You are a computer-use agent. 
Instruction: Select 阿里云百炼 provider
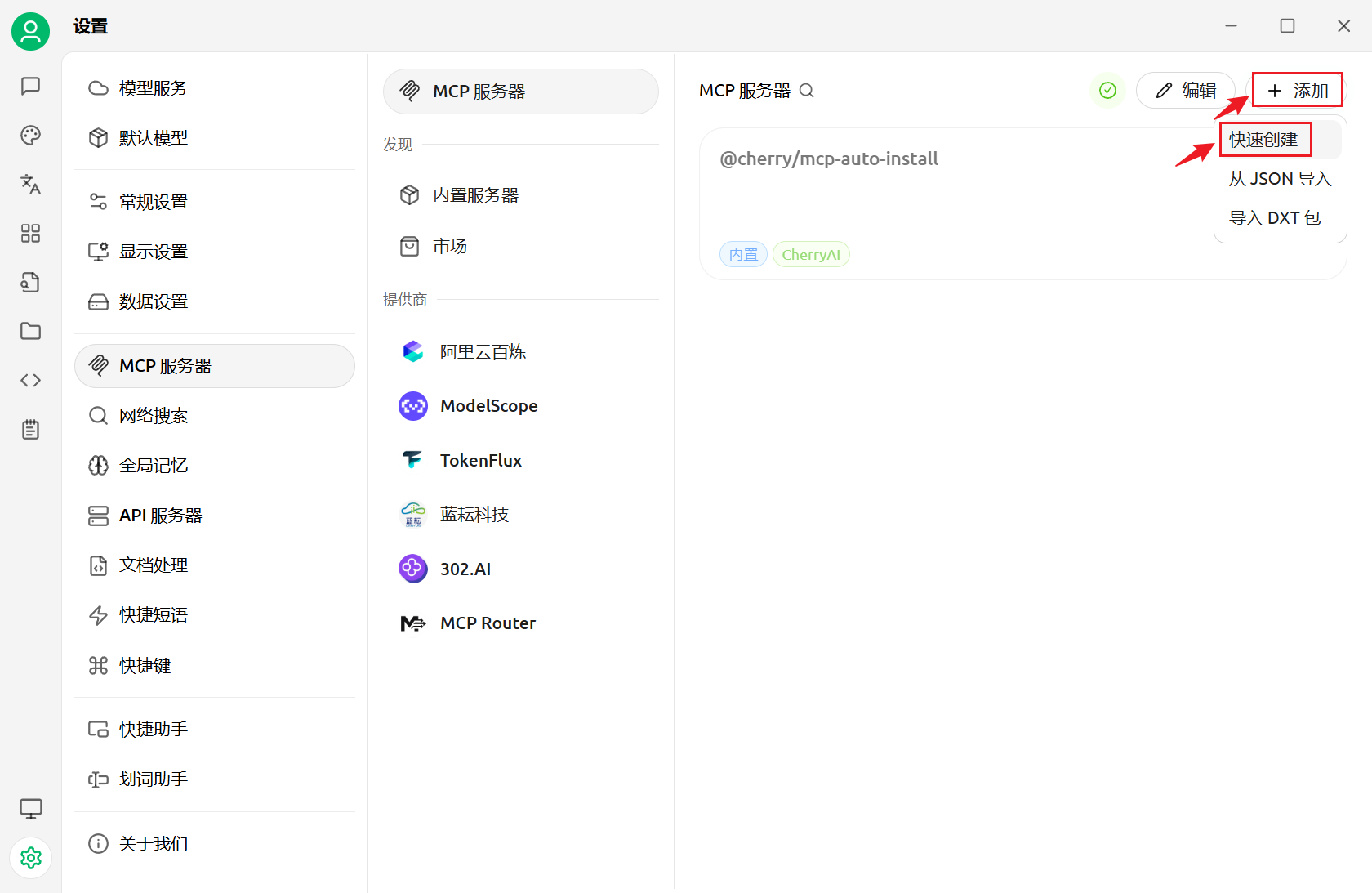point(521,352)
